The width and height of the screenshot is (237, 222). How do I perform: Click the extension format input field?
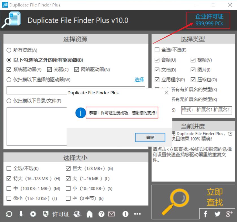207,110
